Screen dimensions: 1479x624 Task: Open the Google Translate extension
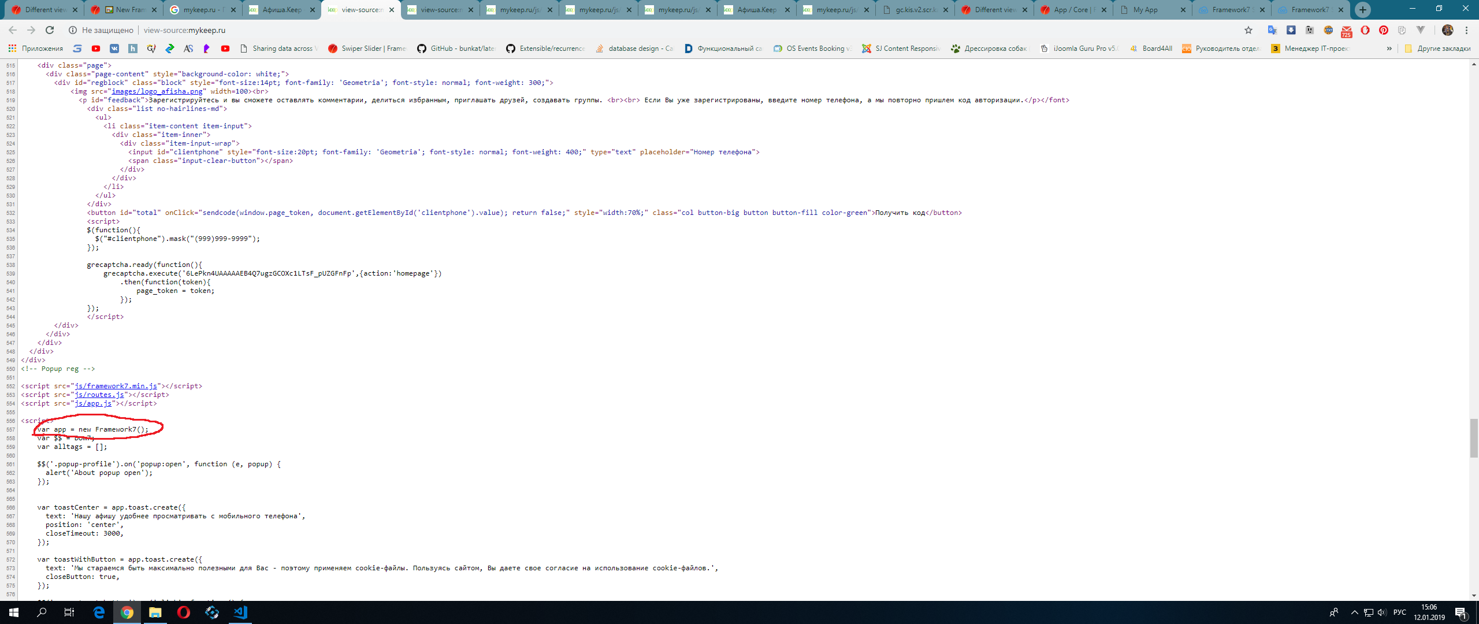(1272, 30)
